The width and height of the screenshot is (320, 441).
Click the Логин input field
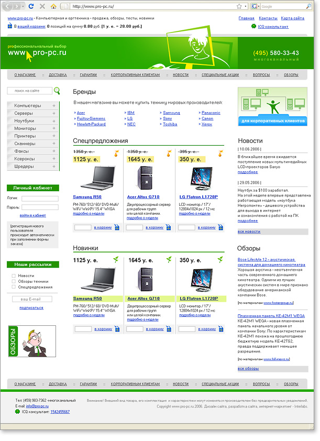(40, 199)
